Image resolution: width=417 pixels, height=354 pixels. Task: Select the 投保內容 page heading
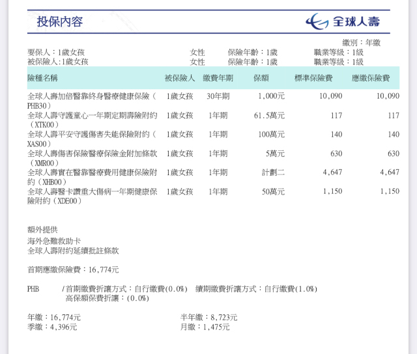point(60,21)
